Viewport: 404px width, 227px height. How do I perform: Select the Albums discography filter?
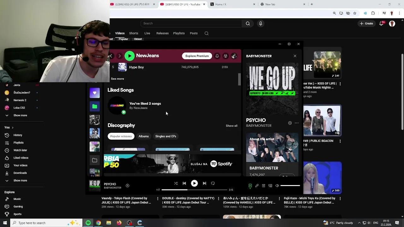tap(144, 136)
